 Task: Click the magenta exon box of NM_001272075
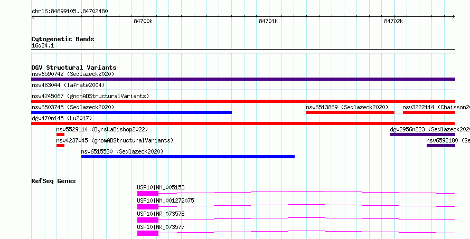coord(148,207)
